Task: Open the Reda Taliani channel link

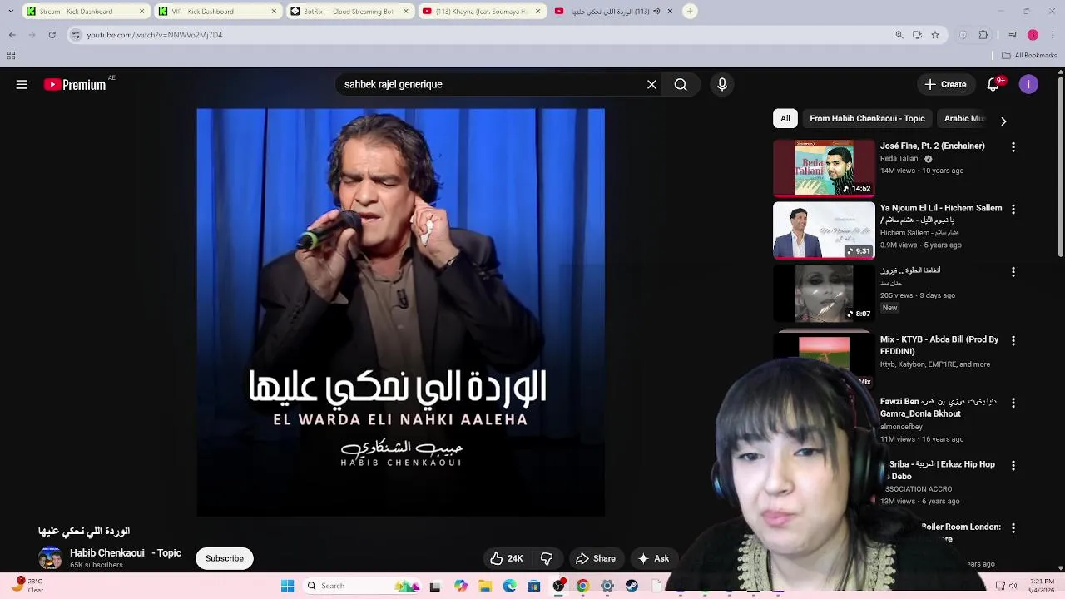Action: coord(899,158)
